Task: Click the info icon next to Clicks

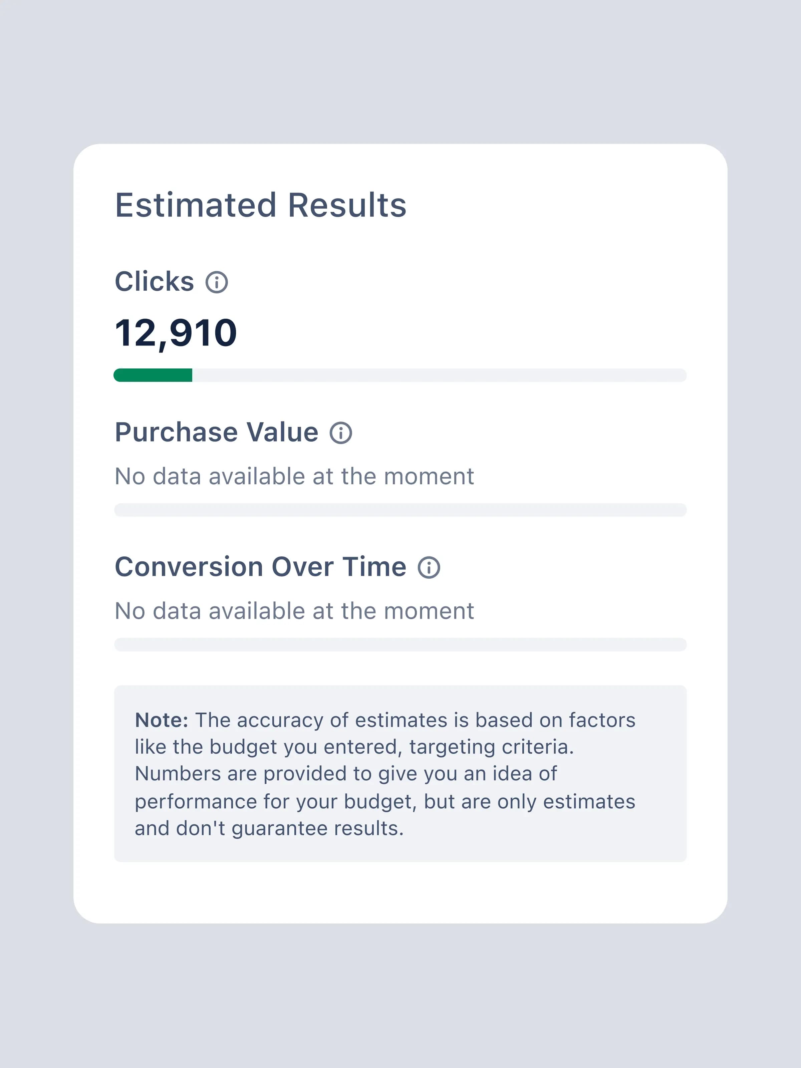Action: point(216,282)
